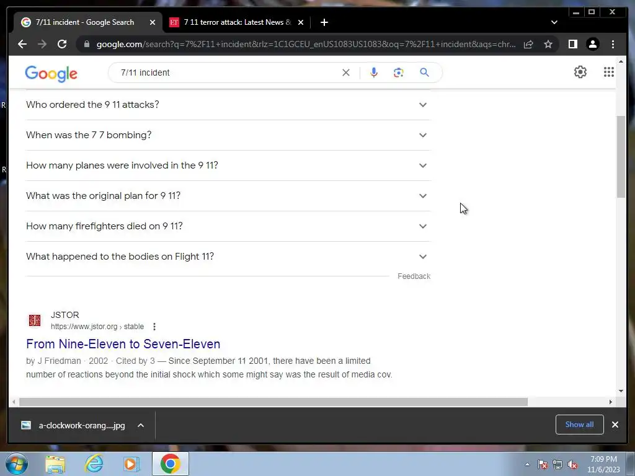Open the muted volume tray icon
Screen dimensions: 635x476
(x=572, y=465)
